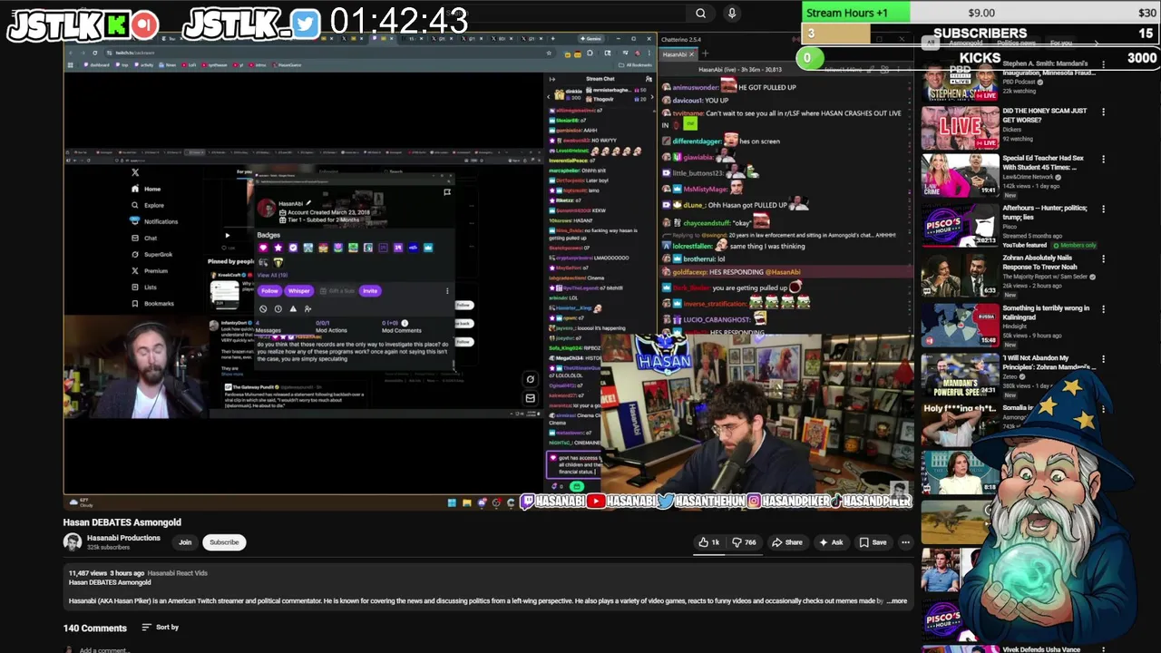Image resolution: width=1161 pixels, height=653 pixels.
Task: Click the YouTube search magnifier icon
Action: pos(700,13)
